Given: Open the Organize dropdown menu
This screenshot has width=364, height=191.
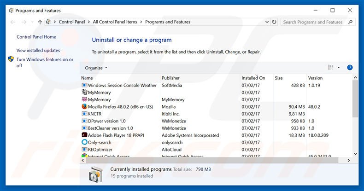Looking at the screenshot, I should [x=96, y=68].
